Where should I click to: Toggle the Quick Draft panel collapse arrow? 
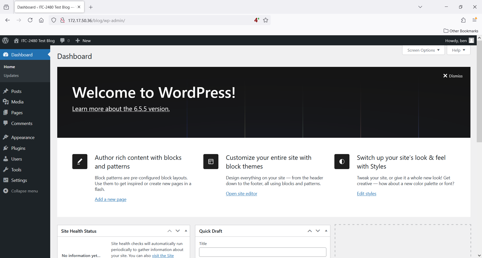(x=326, y=231)
